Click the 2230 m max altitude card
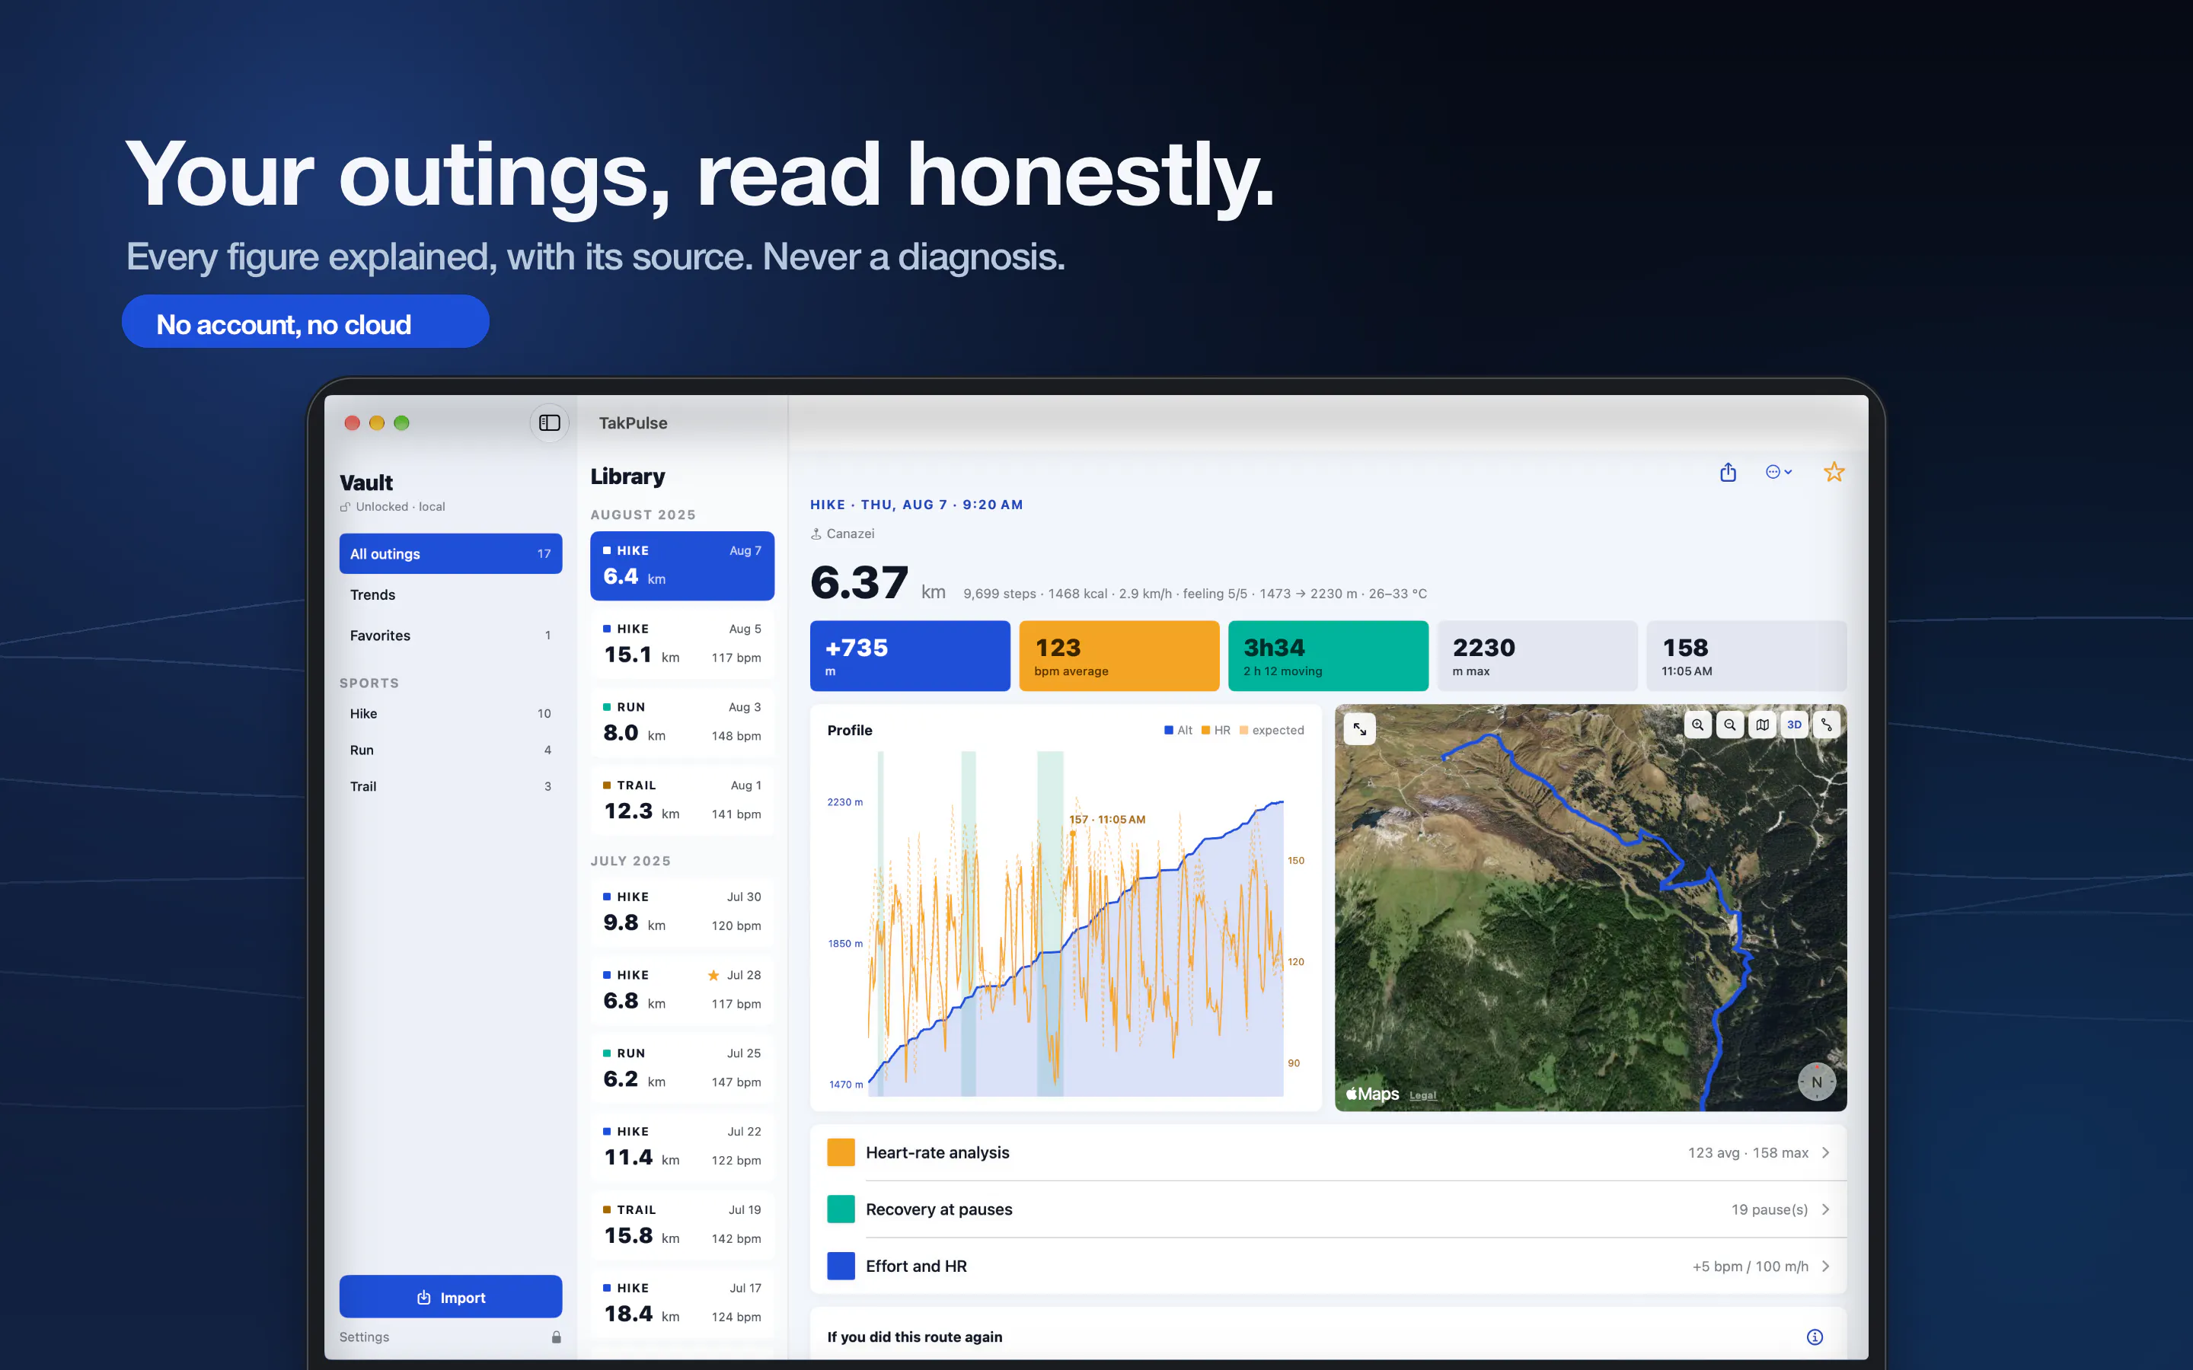This screenshot has height=1370, width=2193. click(1537, 656)
